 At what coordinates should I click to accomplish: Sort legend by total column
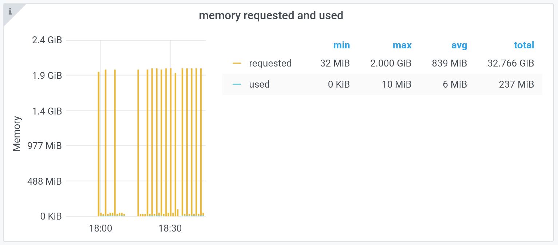pyautogui.click(x=524, y=45)
